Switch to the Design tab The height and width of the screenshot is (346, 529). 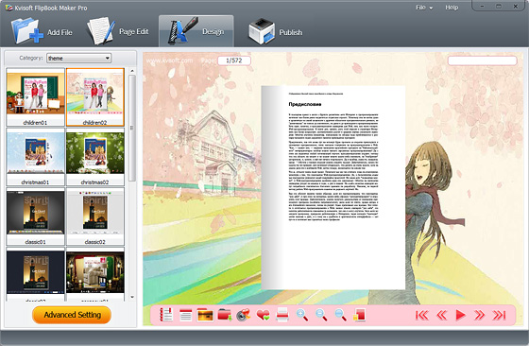[196, 31]
